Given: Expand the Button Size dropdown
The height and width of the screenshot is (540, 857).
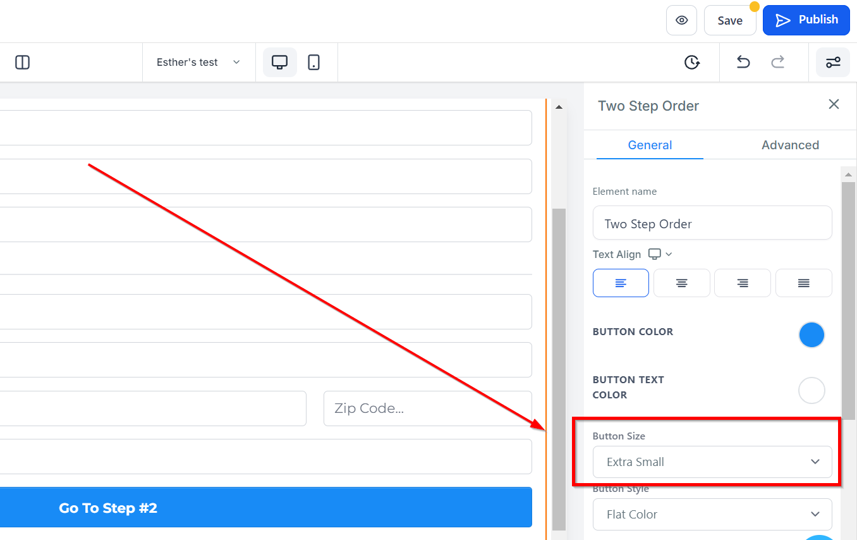Looking at the screenshot, I should click(x=712, y=462).
